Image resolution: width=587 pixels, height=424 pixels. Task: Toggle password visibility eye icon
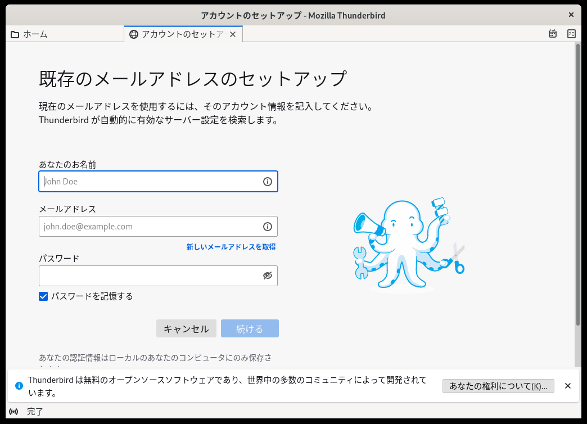[267, 276]
